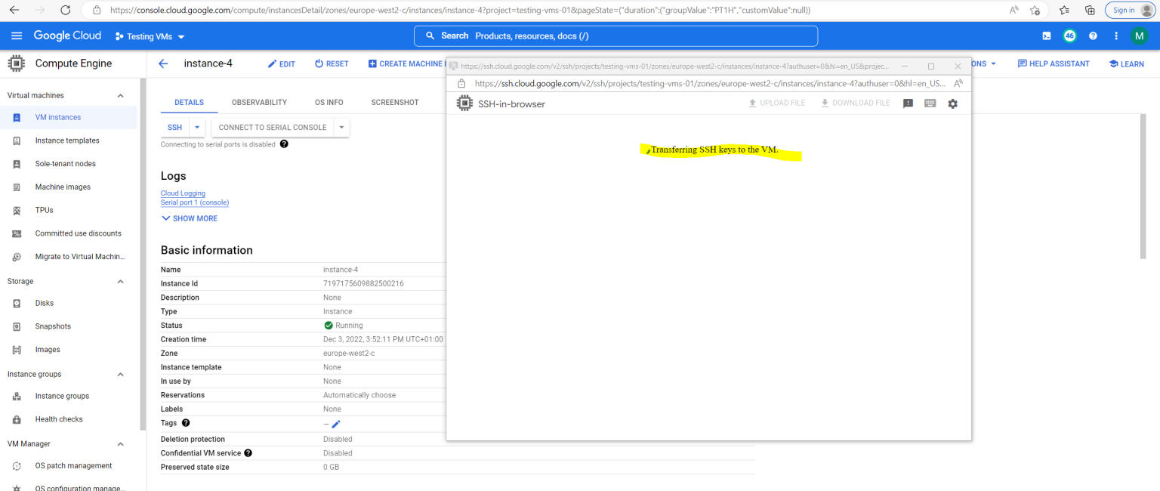
Task: Expand the SSH button dropdown arrow
Action: click(x=196, y=128)
